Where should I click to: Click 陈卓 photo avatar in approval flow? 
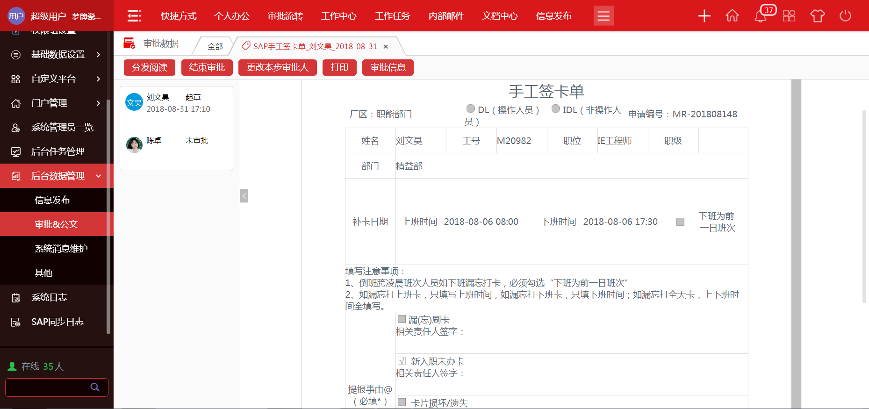click(134, 145)
